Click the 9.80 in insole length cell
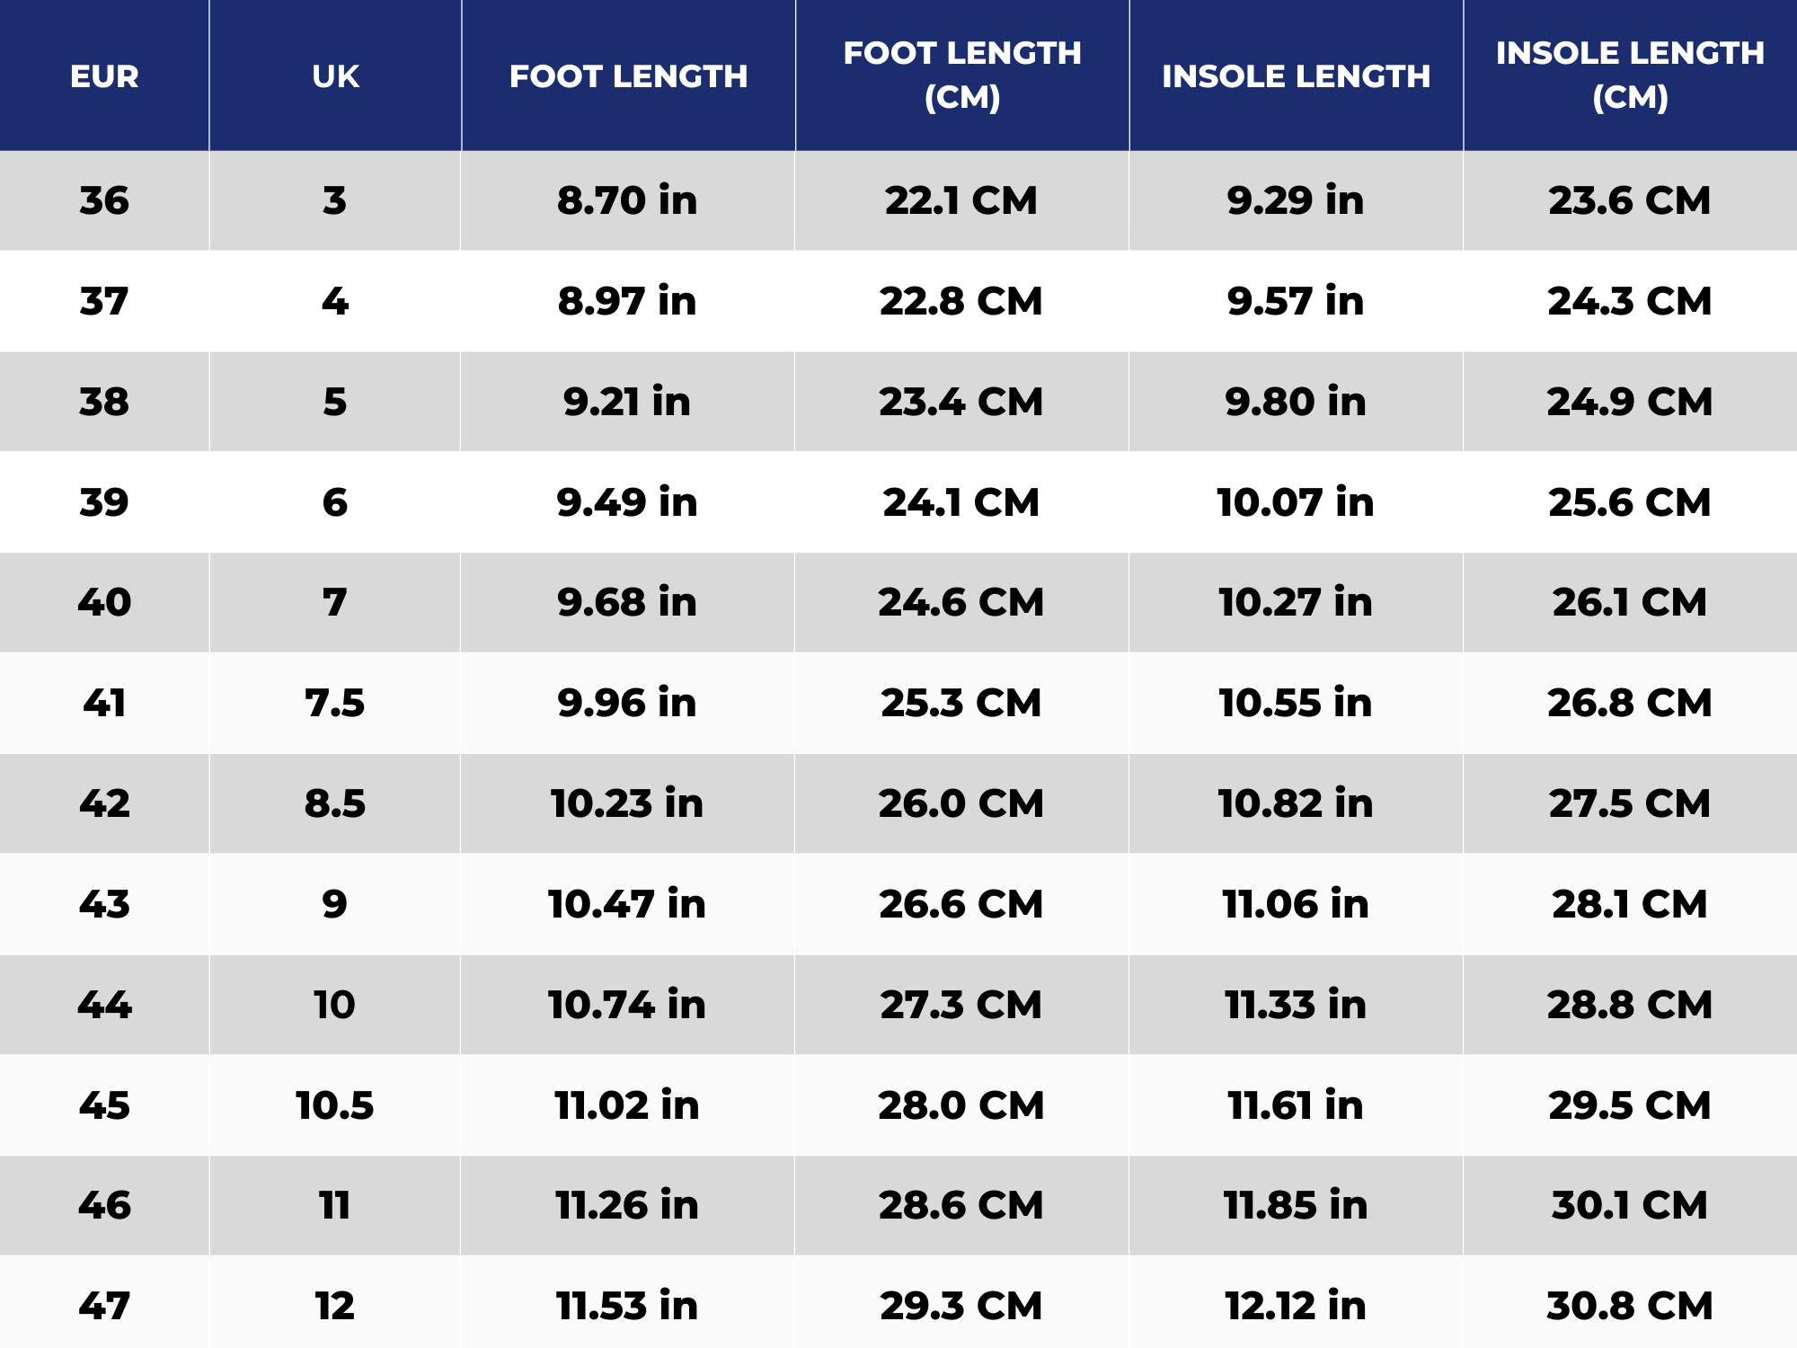The width and height of the screenshot is (1797, 1348). tap(1296, 402)
